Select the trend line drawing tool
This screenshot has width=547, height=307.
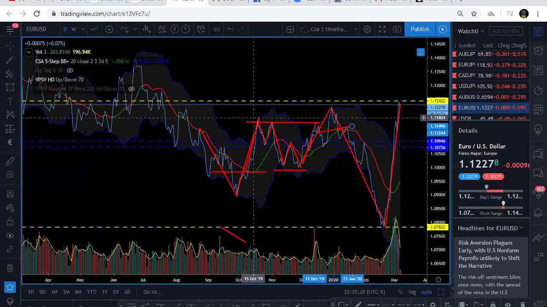[10, 60]
